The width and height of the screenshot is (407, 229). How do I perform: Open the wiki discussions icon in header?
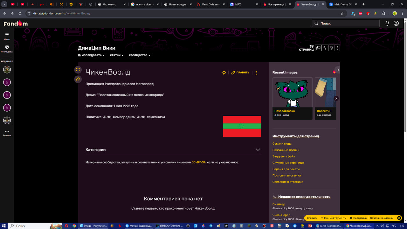pyautogui.click(x=318, y=48)
